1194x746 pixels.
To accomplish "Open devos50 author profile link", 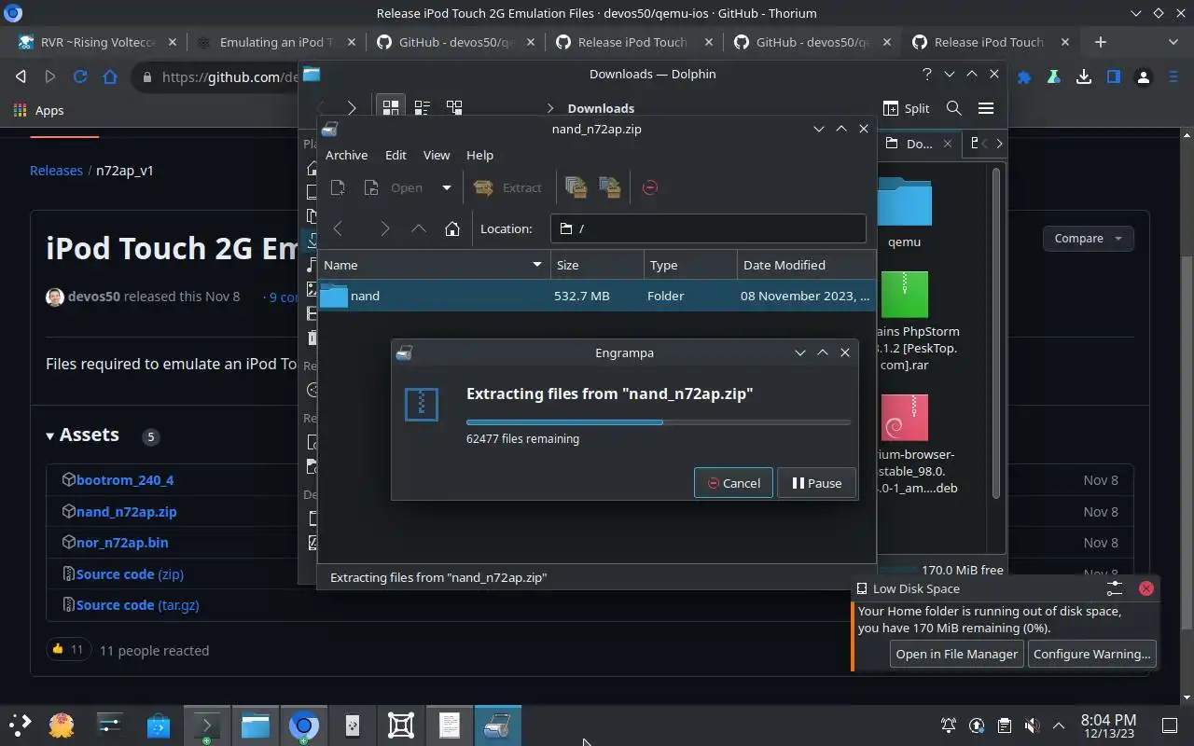I will click(96, 297).
